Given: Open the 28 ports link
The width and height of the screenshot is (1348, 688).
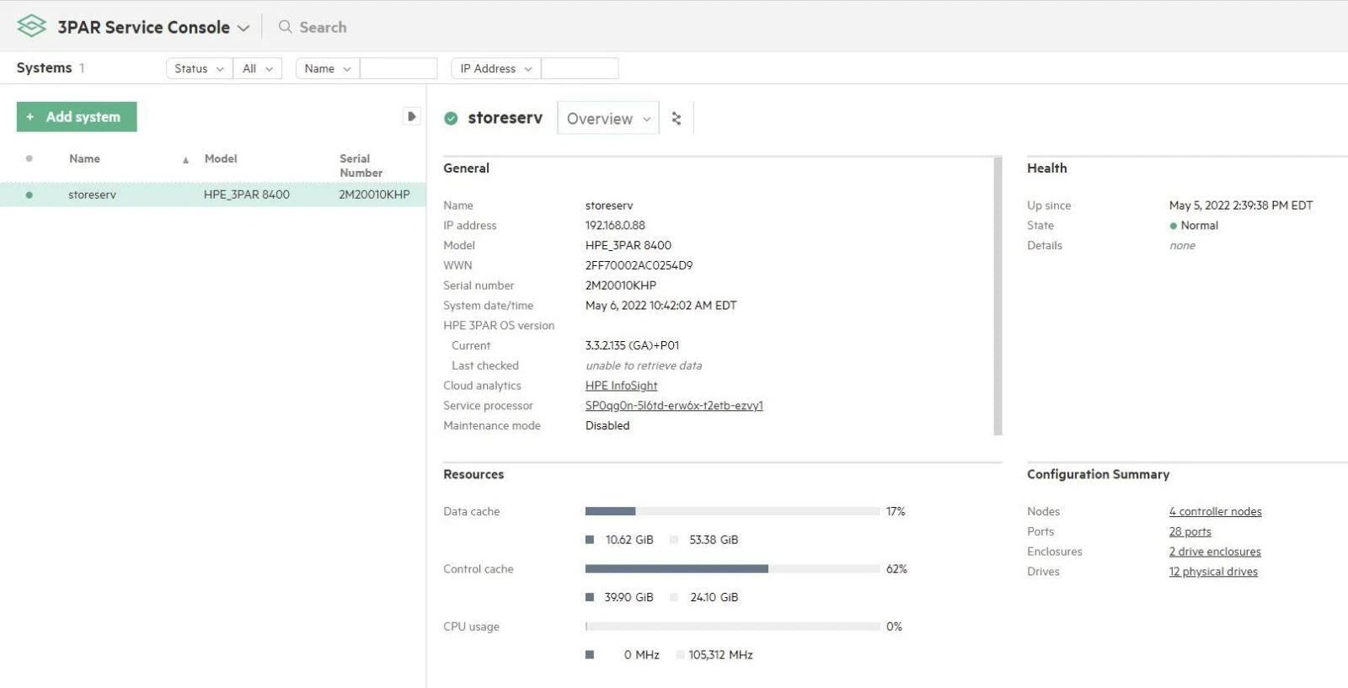Looking at the screenshot, I should 1190,531.
